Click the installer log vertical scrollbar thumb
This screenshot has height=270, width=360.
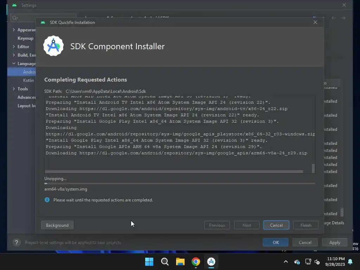pyautogui.click(x=313, y=168)
